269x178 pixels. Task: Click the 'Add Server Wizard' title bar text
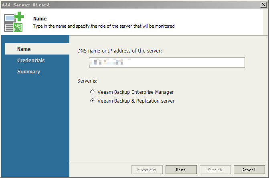(26, 5)
